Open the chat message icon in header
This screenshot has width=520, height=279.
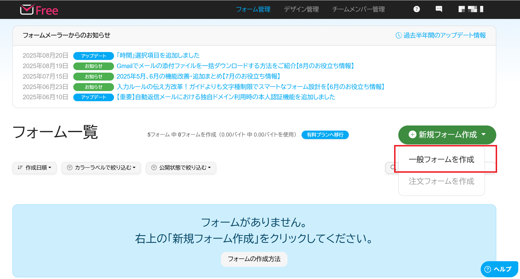439,9
